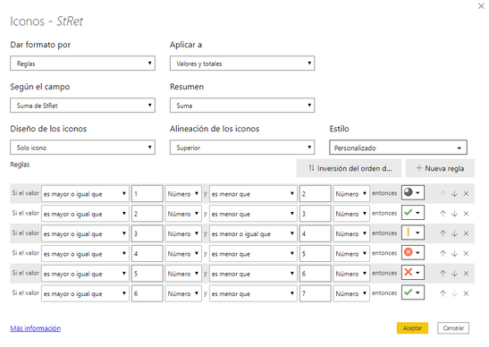Open the Según el campo dropdown
The image size is (489, 347).
82,106
